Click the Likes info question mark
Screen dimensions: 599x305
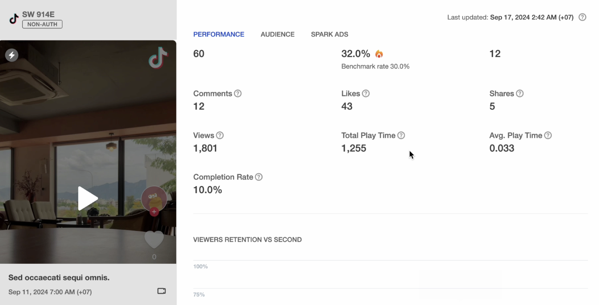coord(366,94)
